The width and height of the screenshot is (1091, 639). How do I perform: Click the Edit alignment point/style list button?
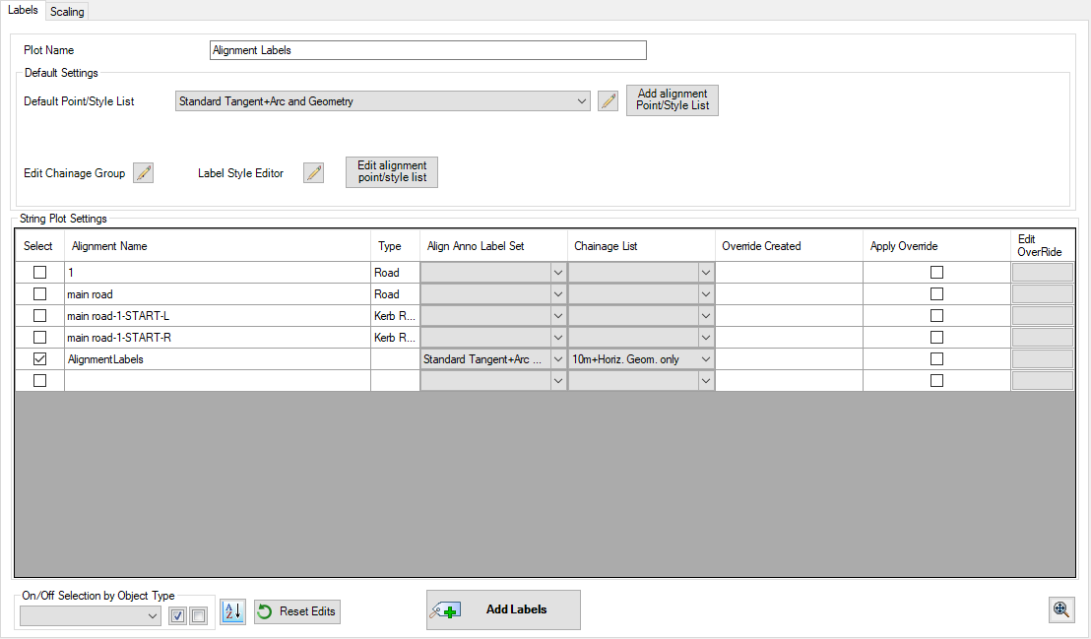pyautogui.click(x=392, y=172)
